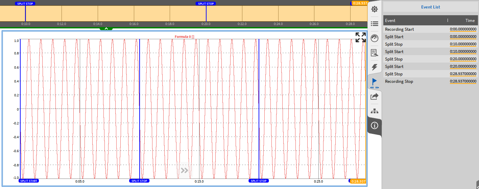479x189 pixels.
Task: Expand the graph to full screen
Action: [360, 37]
